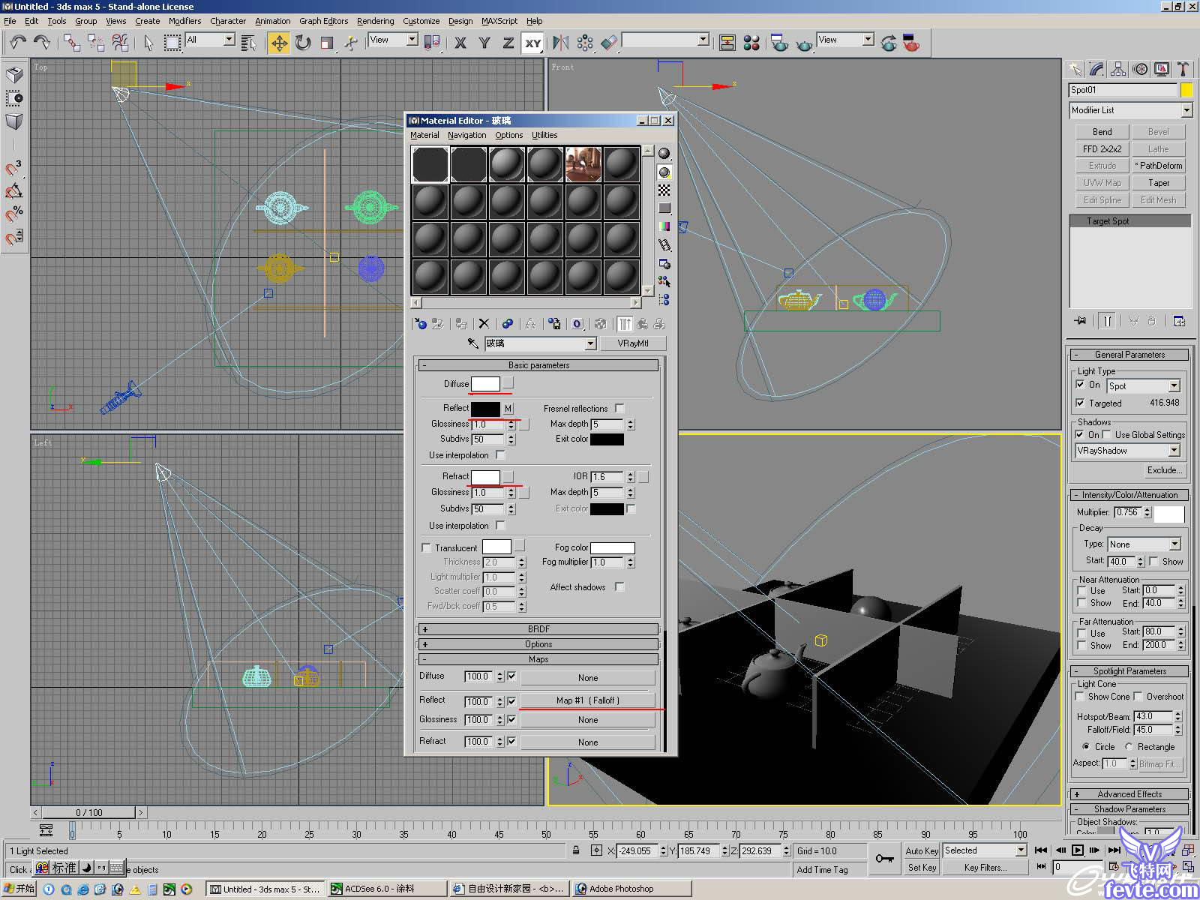Image resolution: width=1200 pixels, height=900 pixels.
Task: Enable Show Cone checkbox
Action: pyautogui.click(x=1081, y=696)
